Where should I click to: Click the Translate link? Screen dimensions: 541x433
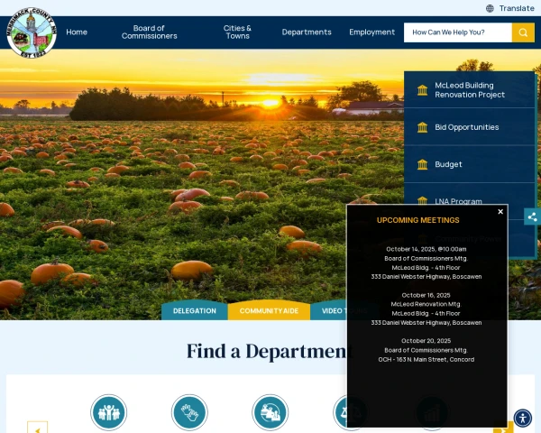[x=517, y=8]
